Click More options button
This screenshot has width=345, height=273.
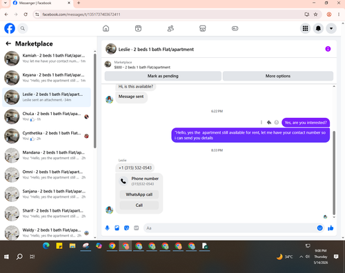pos(278,76)
